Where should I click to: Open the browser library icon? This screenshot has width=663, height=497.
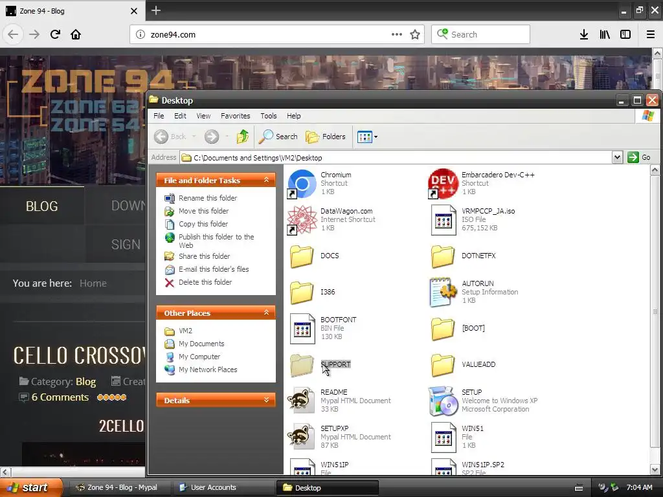point(605,35)
